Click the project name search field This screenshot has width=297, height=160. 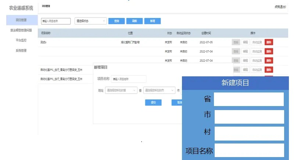click(56, 21)
